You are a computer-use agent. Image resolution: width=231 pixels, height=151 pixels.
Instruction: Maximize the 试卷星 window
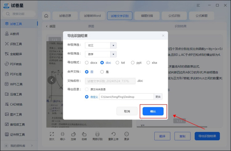(x=217, y=5)
